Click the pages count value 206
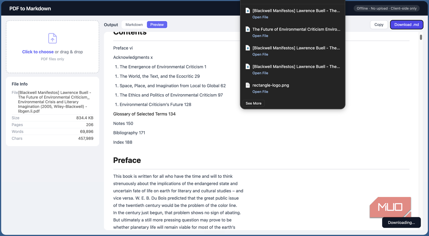Image resolution: width=429 pixels, height=236 pixels. pyautogui.click(x=90, y=125)
